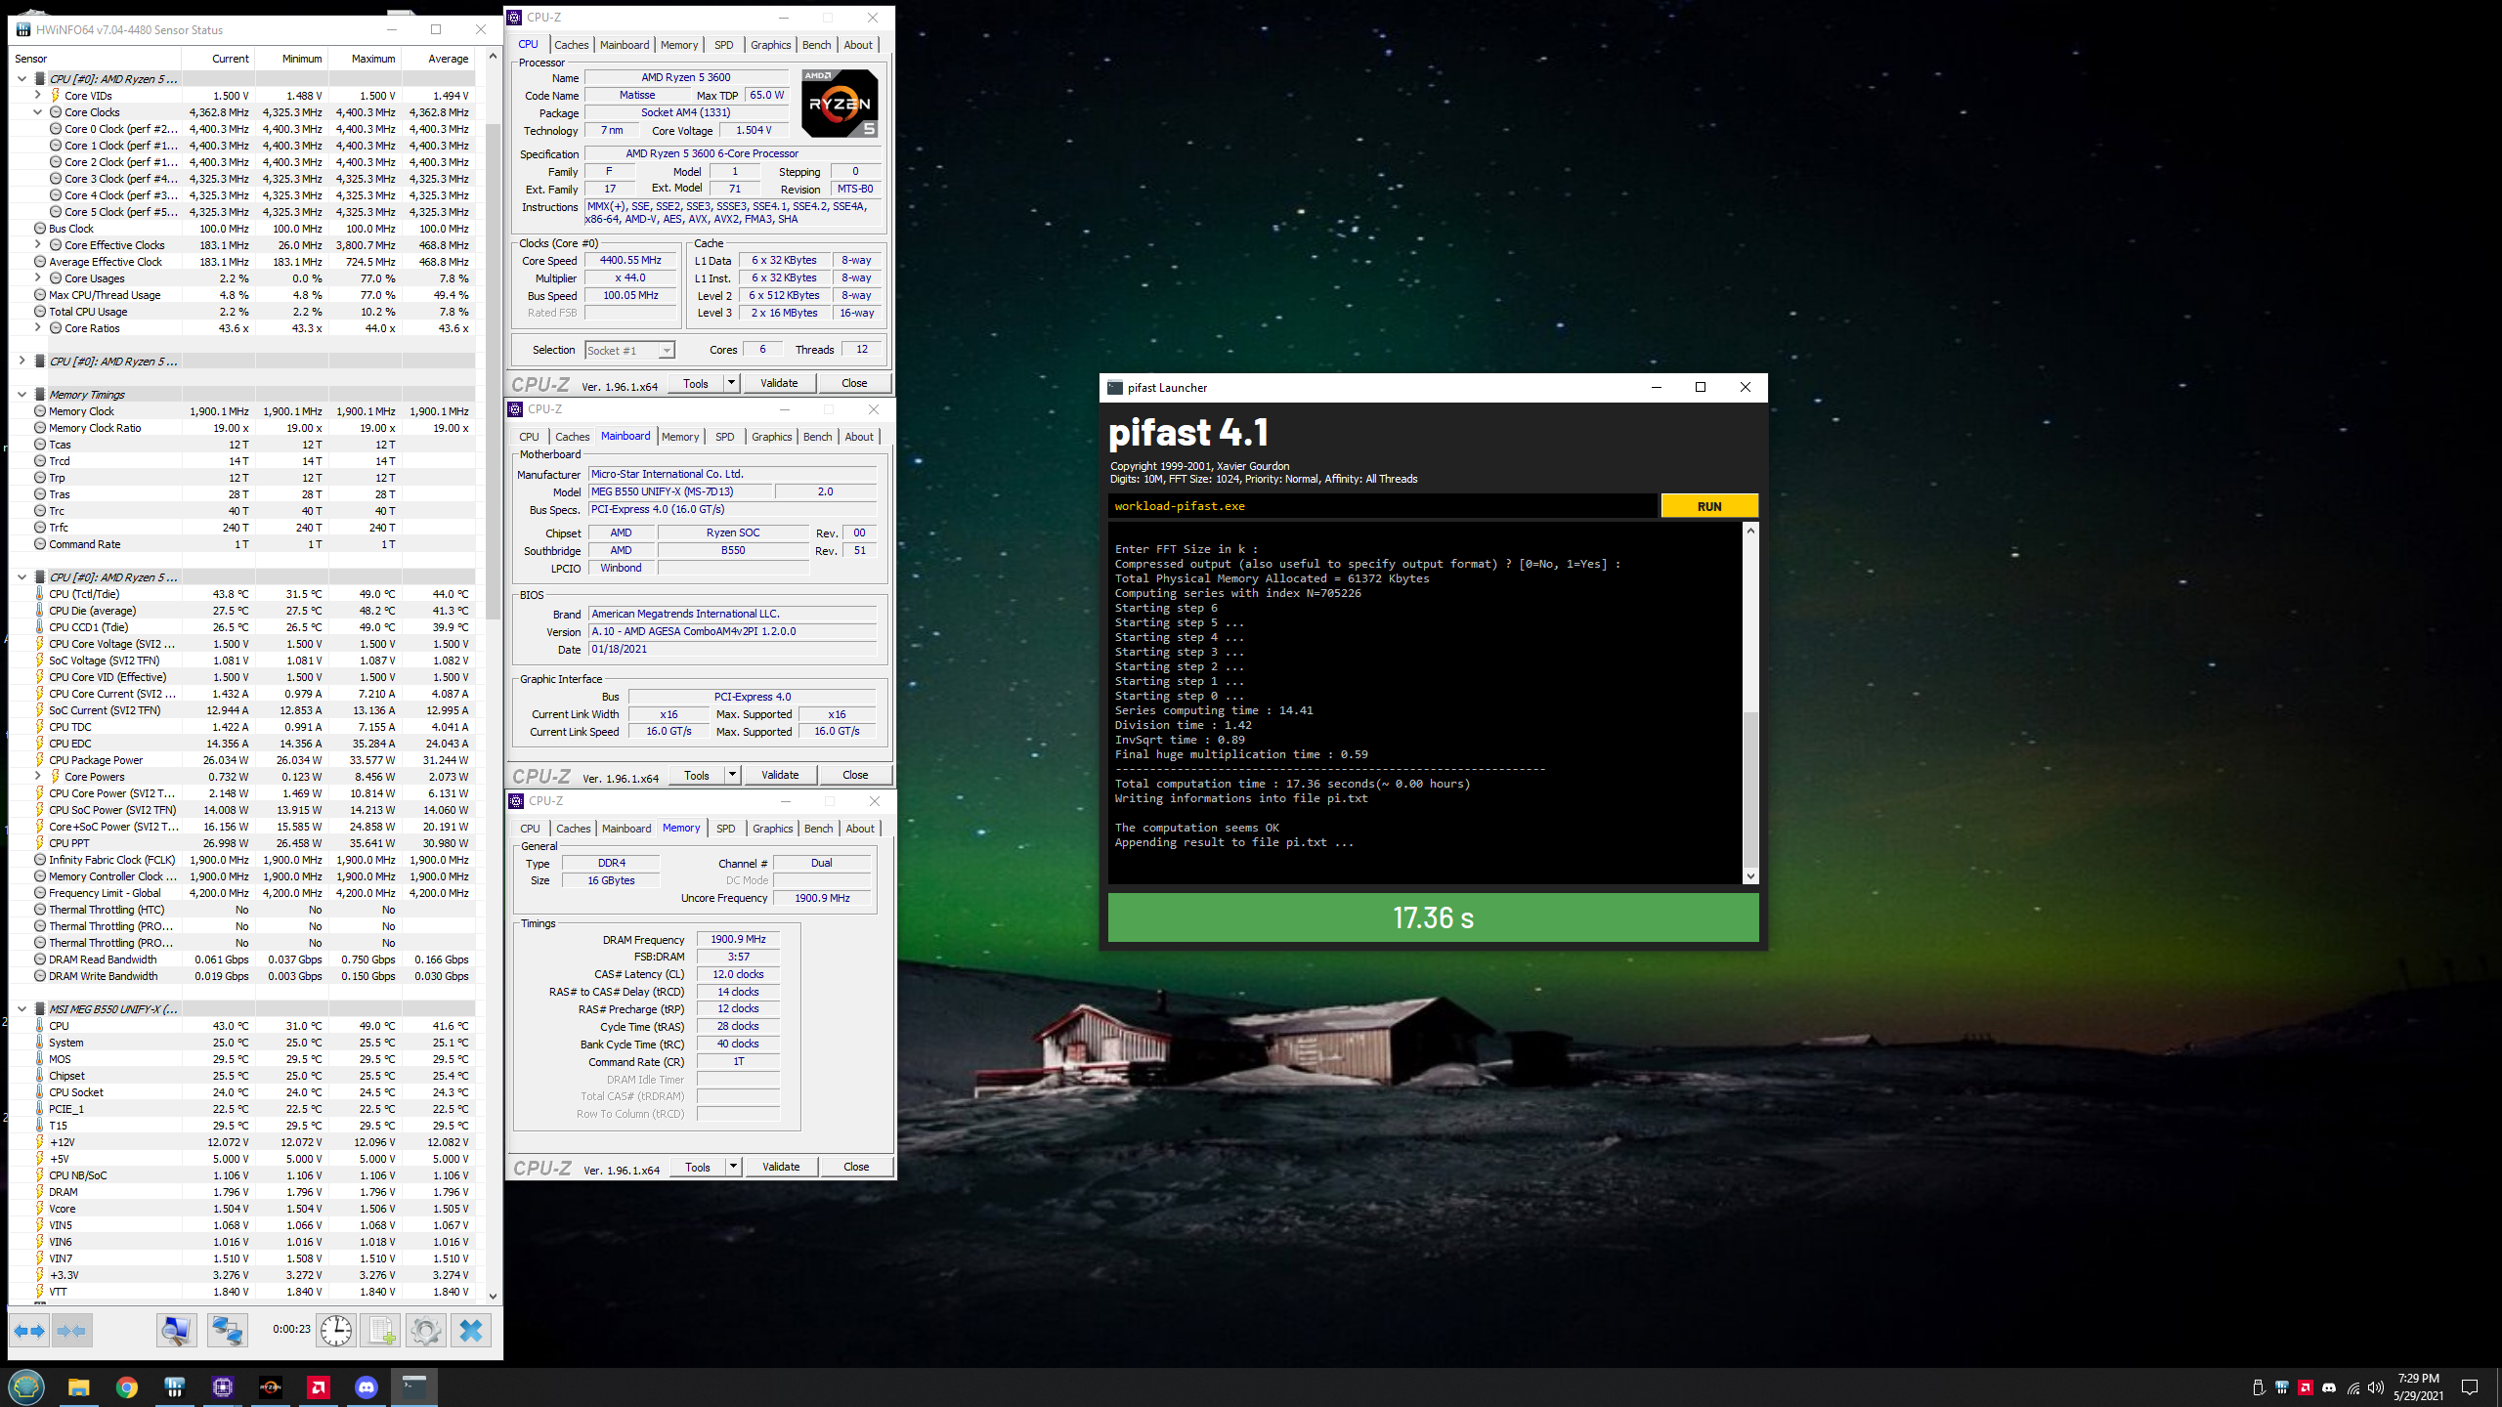
Task: Select Infinity Fabric Clock (FCLK) row
Action: [242, 860]
